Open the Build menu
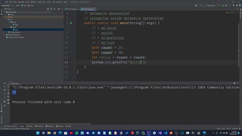This screenshot has width=242, height=136. pyautogui.click(x=40, y=2)
